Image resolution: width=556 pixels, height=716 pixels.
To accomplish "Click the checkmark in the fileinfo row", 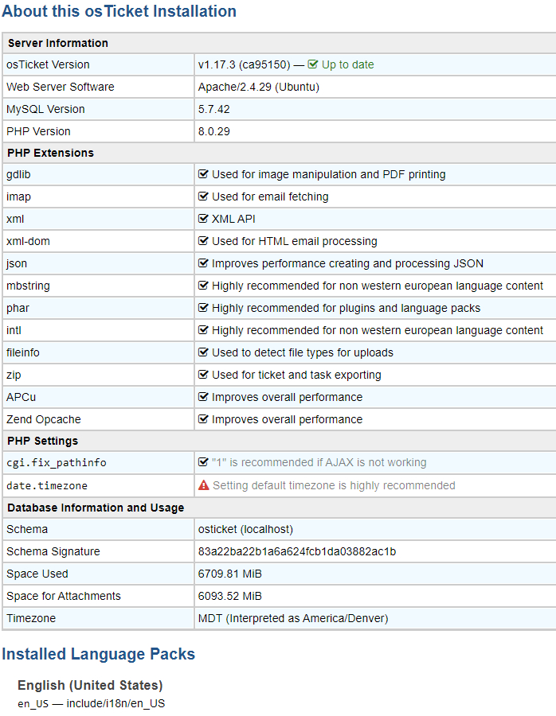I will pos(204,352).
